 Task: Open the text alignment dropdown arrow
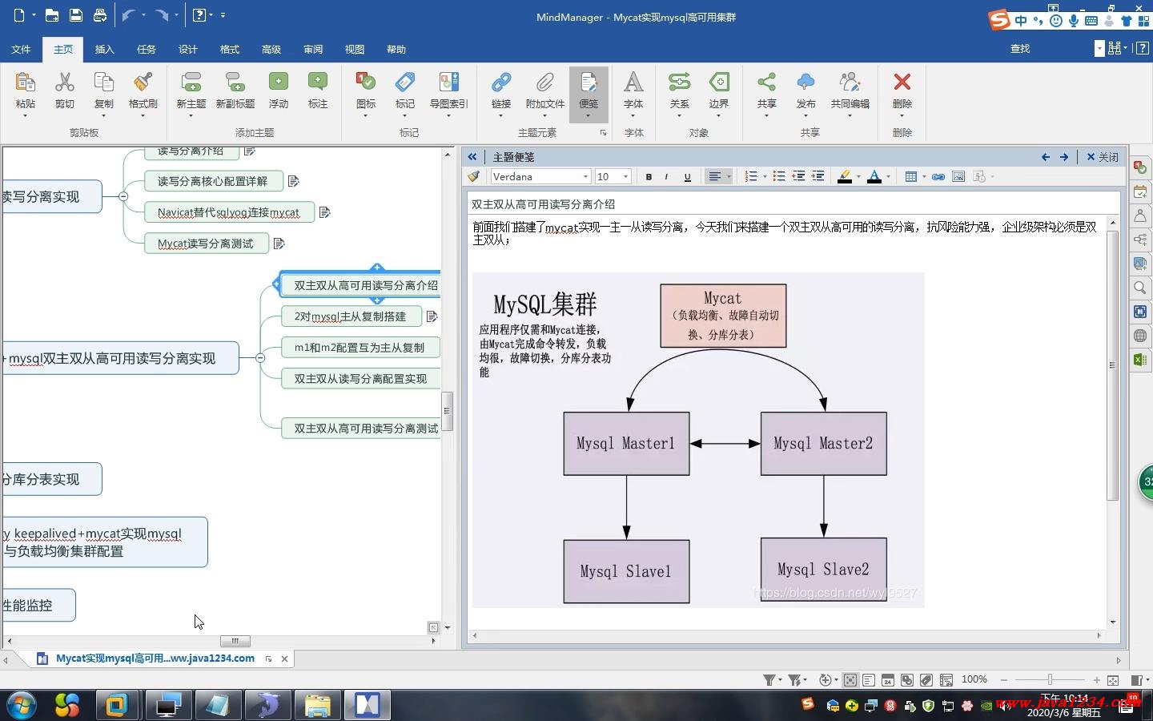pyautogui.click(x=729, y=177)
